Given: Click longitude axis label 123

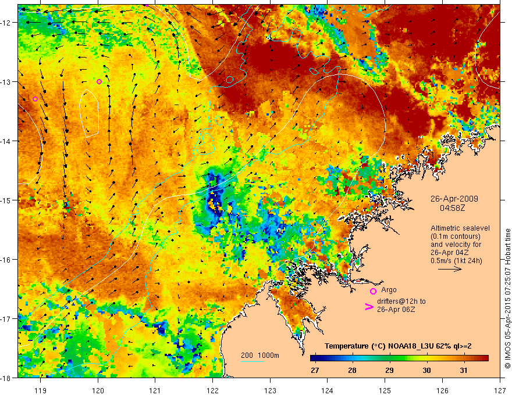Looking at the screenshot, I should (270, 390).
